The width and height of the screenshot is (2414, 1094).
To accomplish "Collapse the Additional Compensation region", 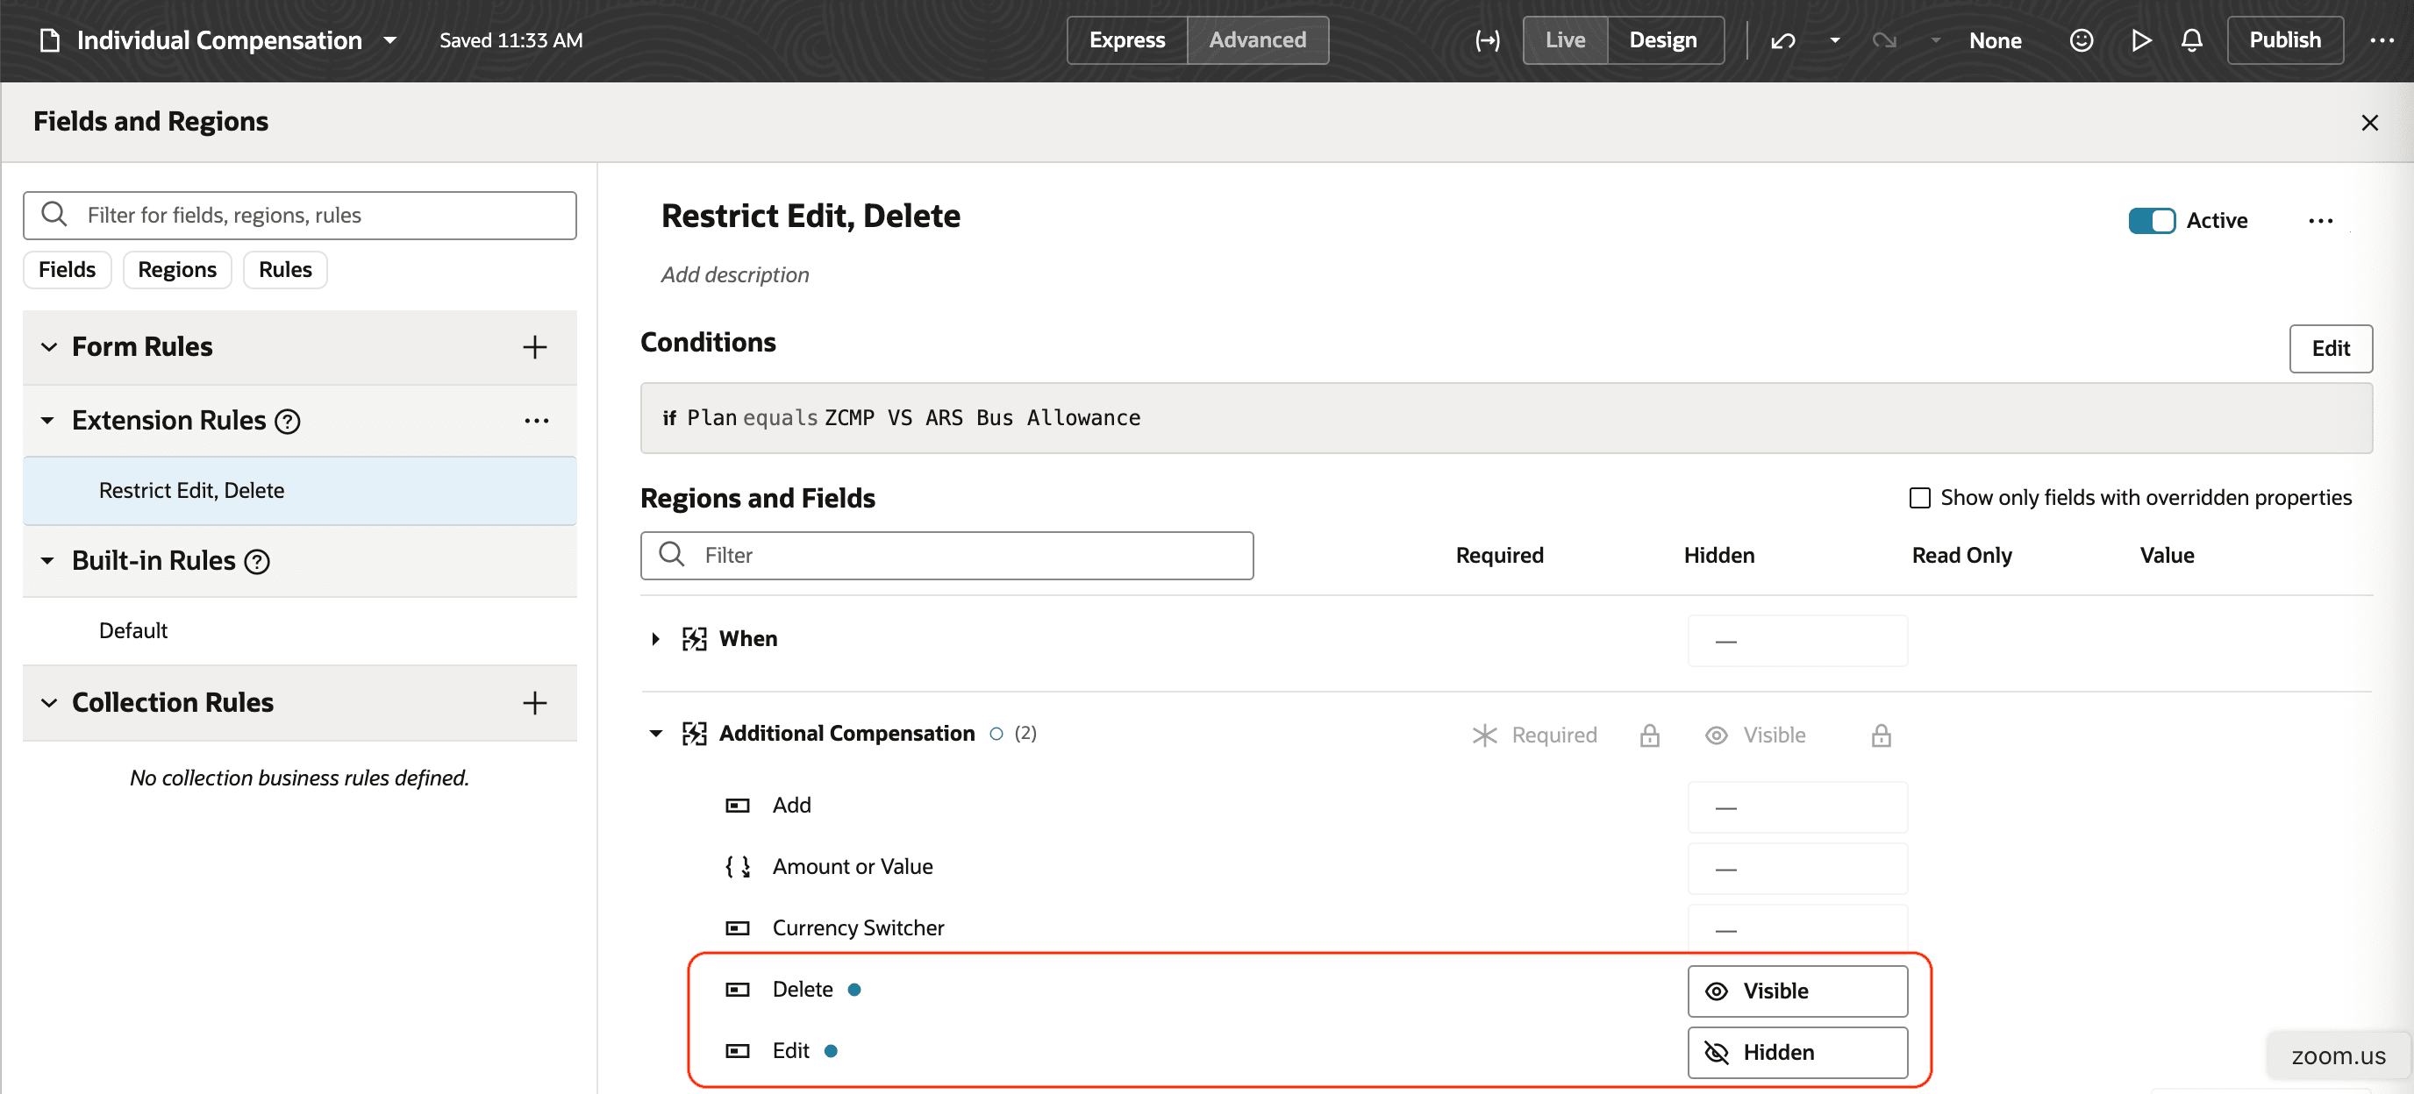I will click(655, 734).
